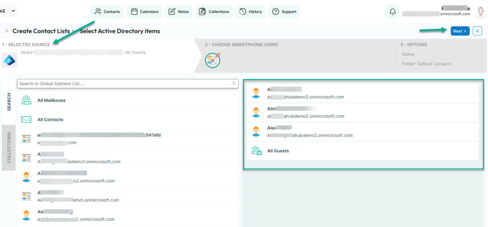Click the All Guests group icon
The height and width of the screenshot is (227, 488).
pyautogui.click(x=256, y=151)
